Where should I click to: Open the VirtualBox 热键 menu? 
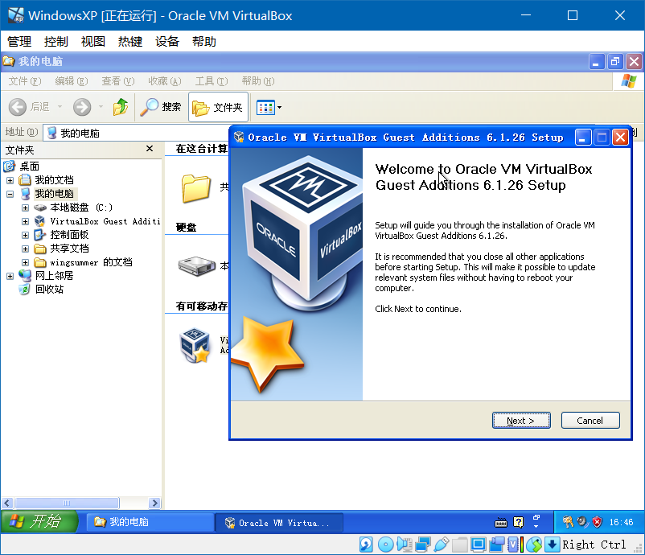(x=130, y=41)
